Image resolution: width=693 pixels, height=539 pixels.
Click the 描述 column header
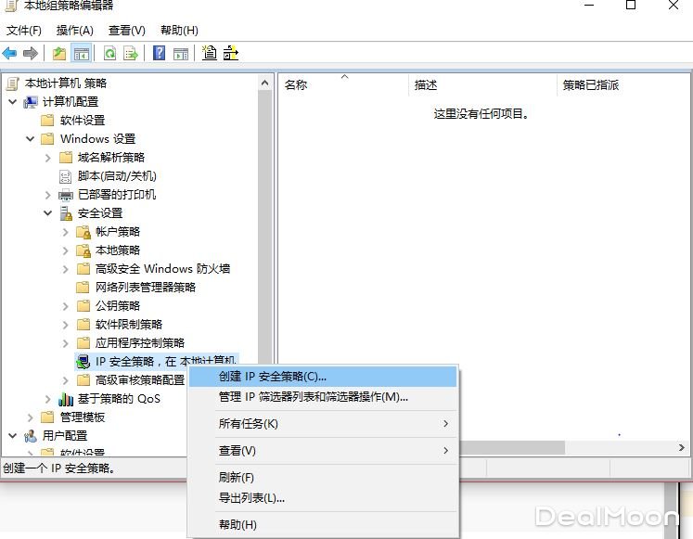pos(426,85)
